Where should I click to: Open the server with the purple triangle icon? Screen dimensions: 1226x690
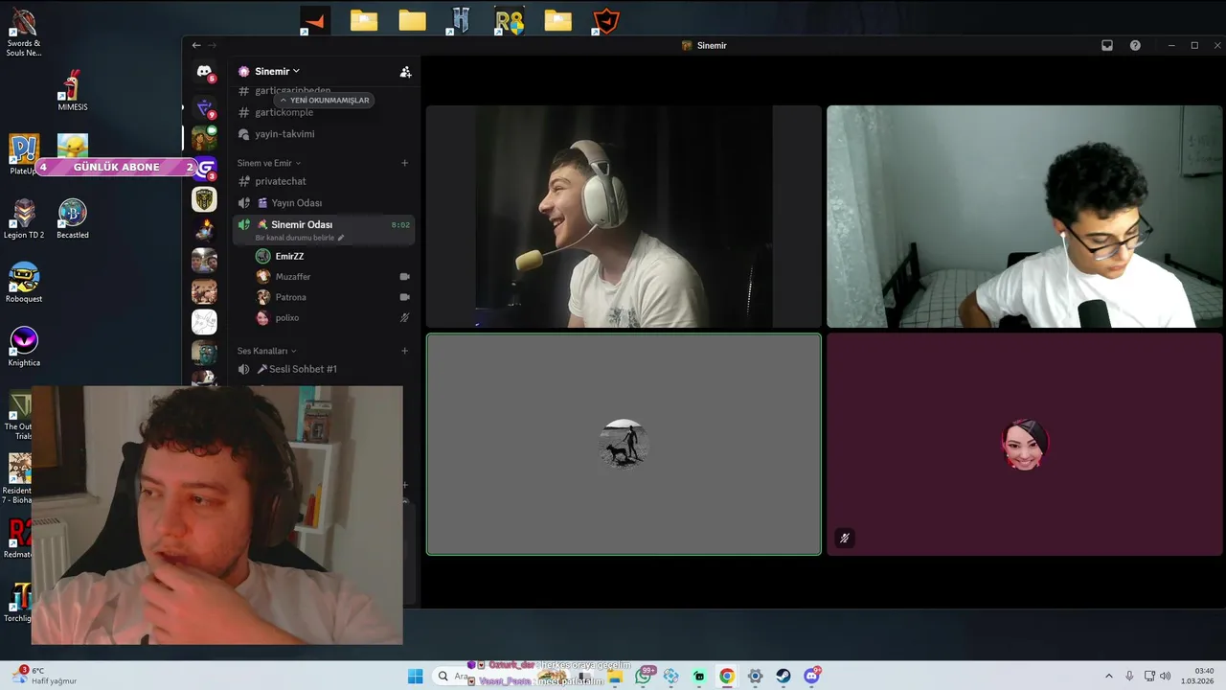(204, 108)
